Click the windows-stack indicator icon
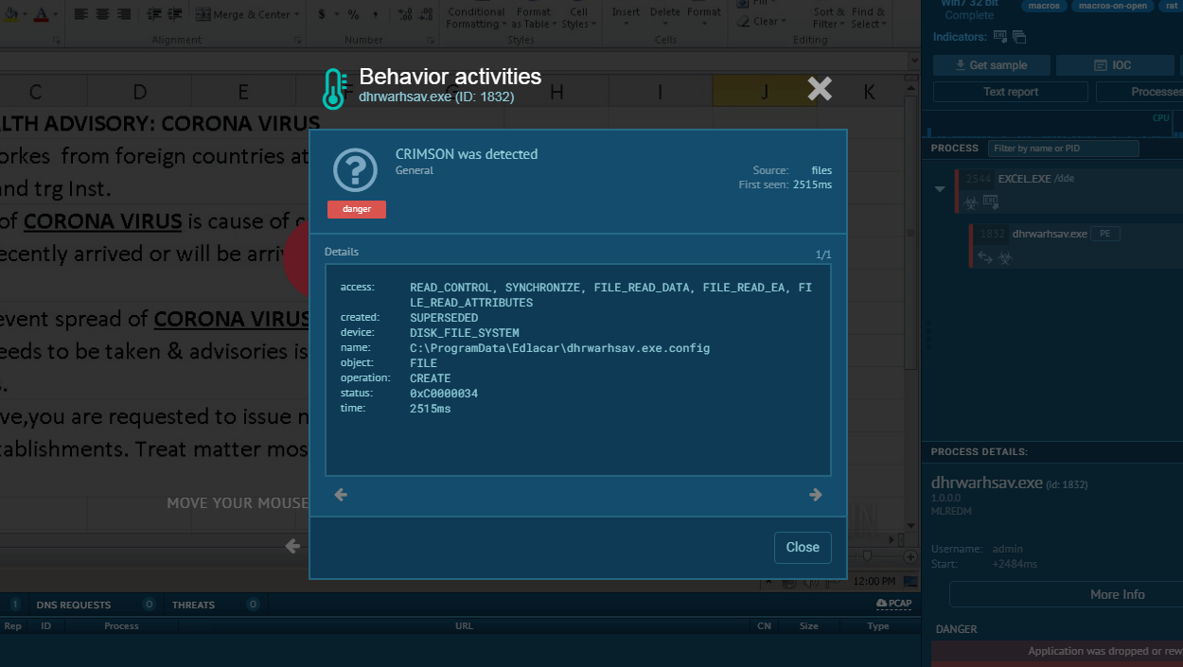Screen dimensions: 1183x667 1019,37
